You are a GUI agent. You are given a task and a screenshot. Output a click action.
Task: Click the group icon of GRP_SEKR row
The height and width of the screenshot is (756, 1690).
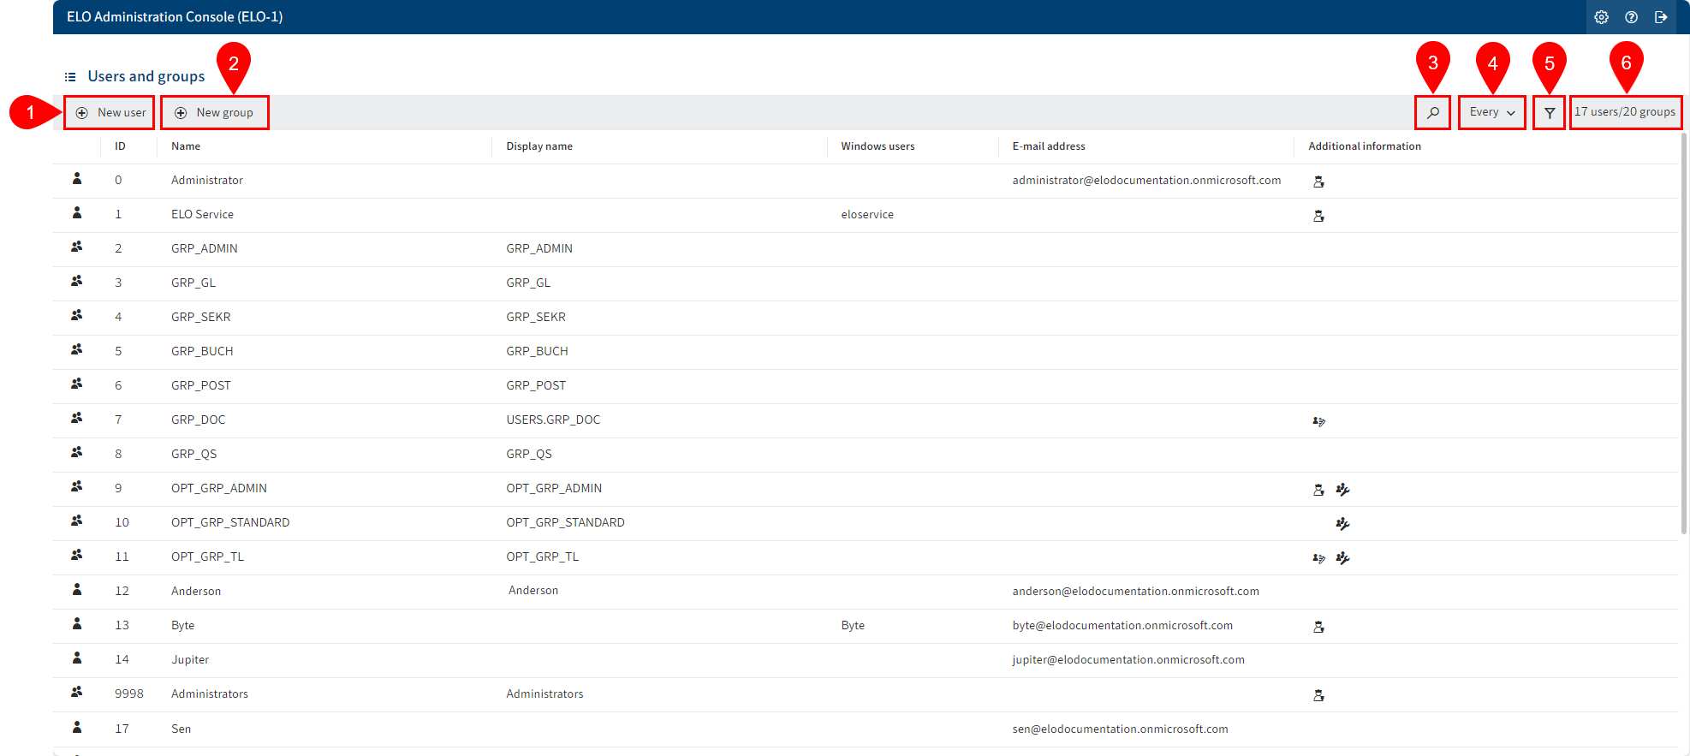pos(77,315)
